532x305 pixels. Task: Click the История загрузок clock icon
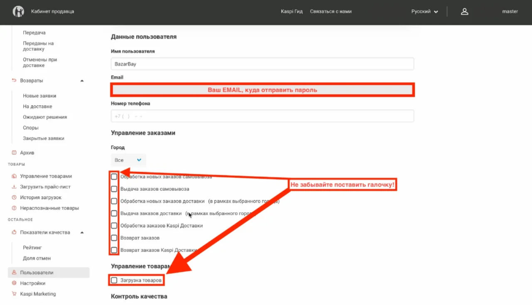tap(14, 198)
